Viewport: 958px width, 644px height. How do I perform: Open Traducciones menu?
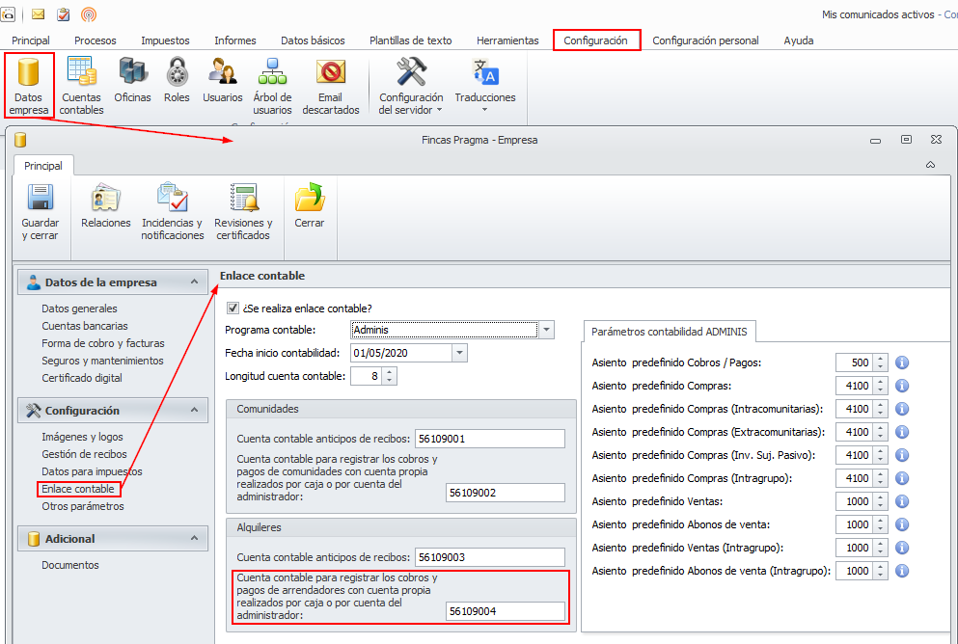pos(485,84)
